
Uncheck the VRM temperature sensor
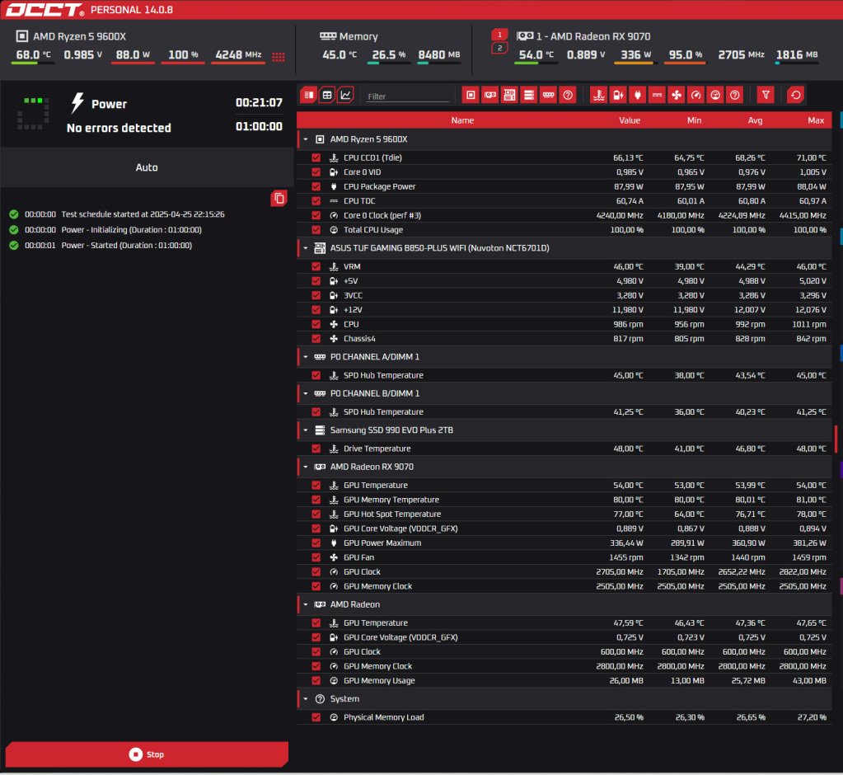point(316,266)
